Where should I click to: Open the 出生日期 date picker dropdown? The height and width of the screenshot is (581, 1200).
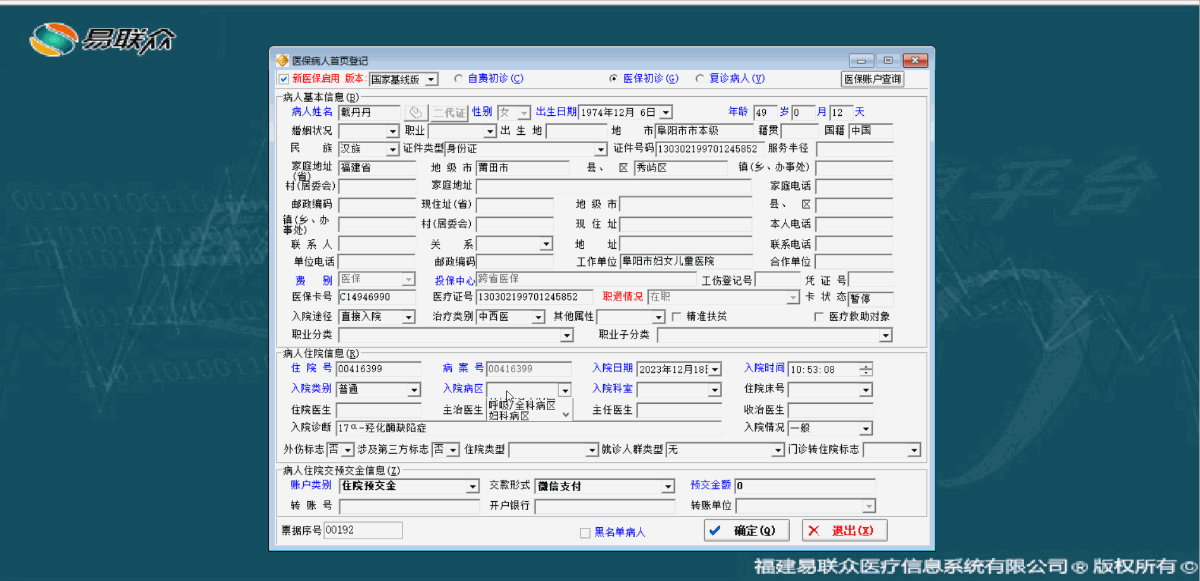coord(666,113)
